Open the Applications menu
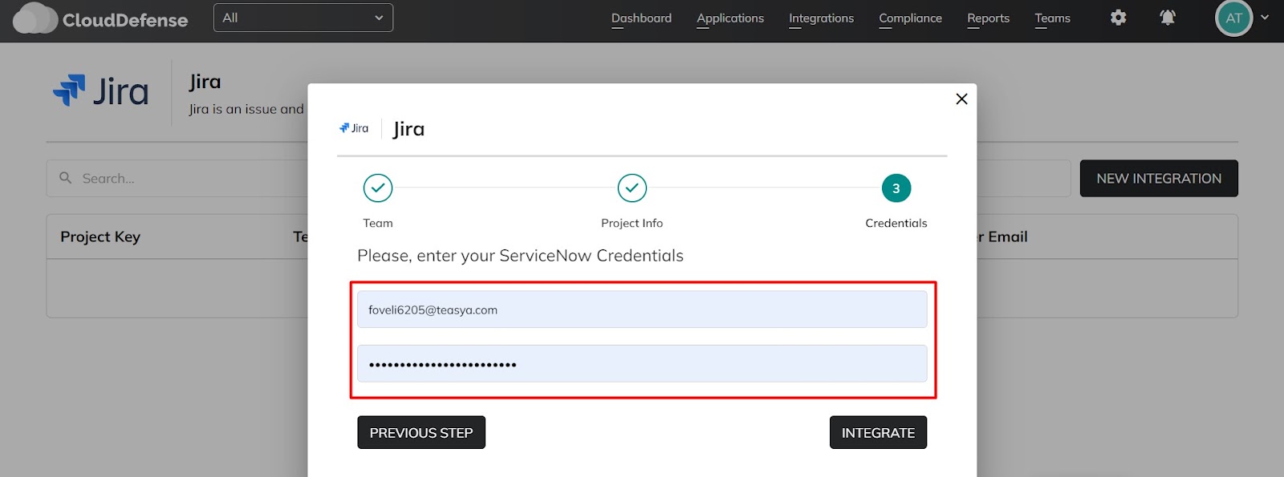The height and width of the screenshot is (477, 1284). 730,18
